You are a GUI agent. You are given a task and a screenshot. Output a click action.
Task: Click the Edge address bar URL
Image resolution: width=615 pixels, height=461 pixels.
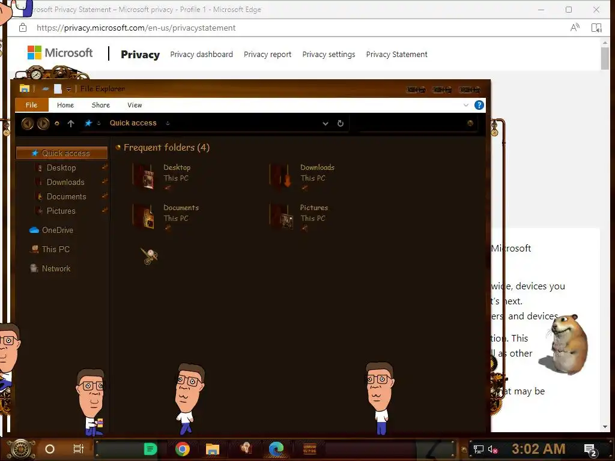click(136, 28)
